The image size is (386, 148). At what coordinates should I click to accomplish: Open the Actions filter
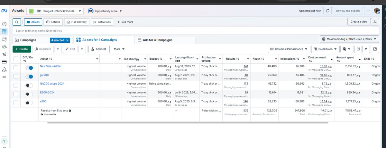coord(53,22)
